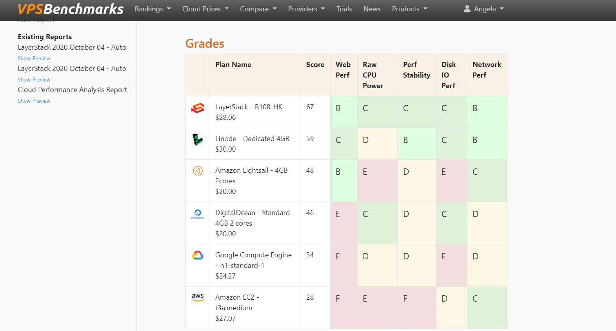Click Linode's Perf Stability grade B

click(405, 140)
